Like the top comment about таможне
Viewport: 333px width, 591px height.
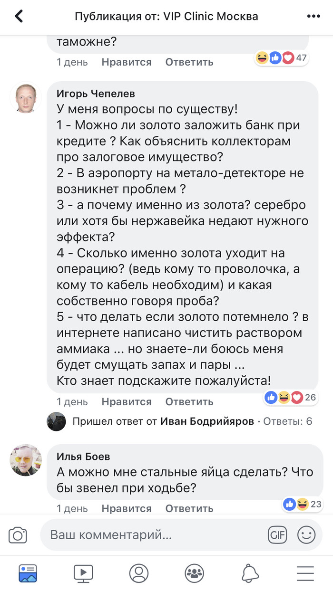126,62
